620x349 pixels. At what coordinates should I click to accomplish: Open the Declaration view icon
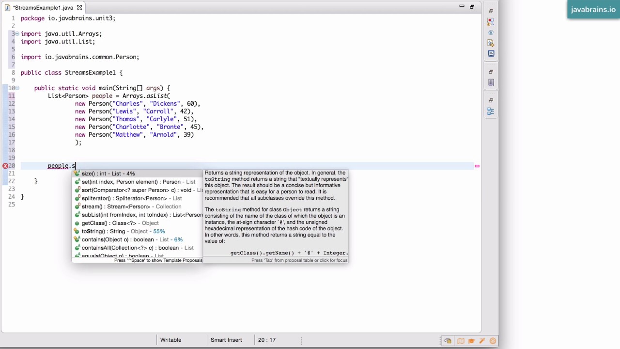click(491, 43)
